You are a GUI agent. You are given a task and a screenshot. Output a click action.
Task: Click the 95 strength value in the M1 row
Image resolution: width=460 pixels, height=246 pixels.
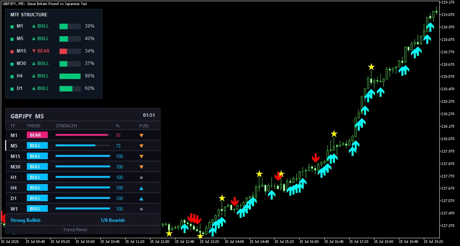[x=118, y=135]
